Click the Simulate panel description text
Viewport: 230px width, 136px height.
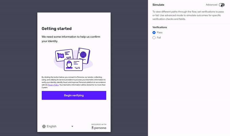(188, 15)
